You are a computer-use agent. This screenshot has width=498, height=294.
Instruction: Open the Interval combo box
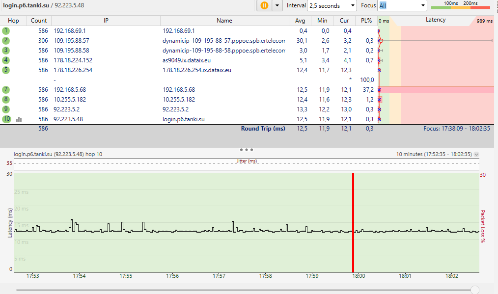[x=332, y=5]
